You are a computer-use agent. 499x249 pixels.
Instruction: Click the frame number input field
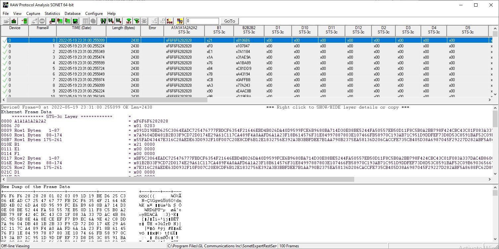point(202,21)
